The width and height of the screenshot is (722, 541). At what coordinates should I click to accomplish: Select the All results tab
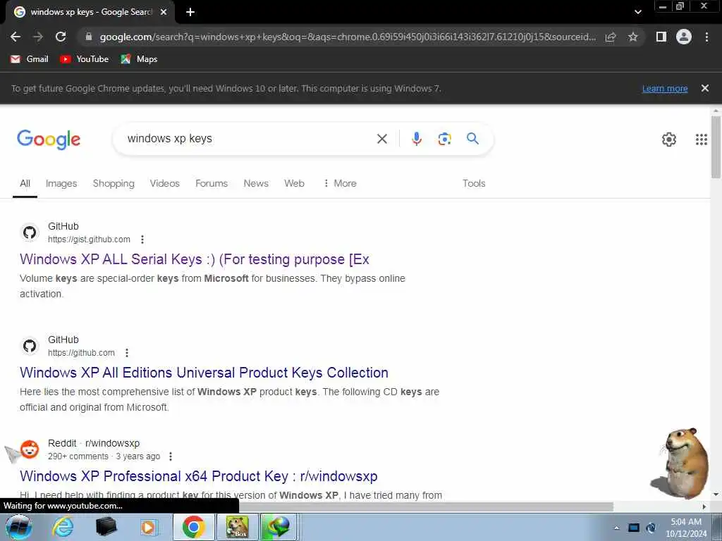coord(25,183)
